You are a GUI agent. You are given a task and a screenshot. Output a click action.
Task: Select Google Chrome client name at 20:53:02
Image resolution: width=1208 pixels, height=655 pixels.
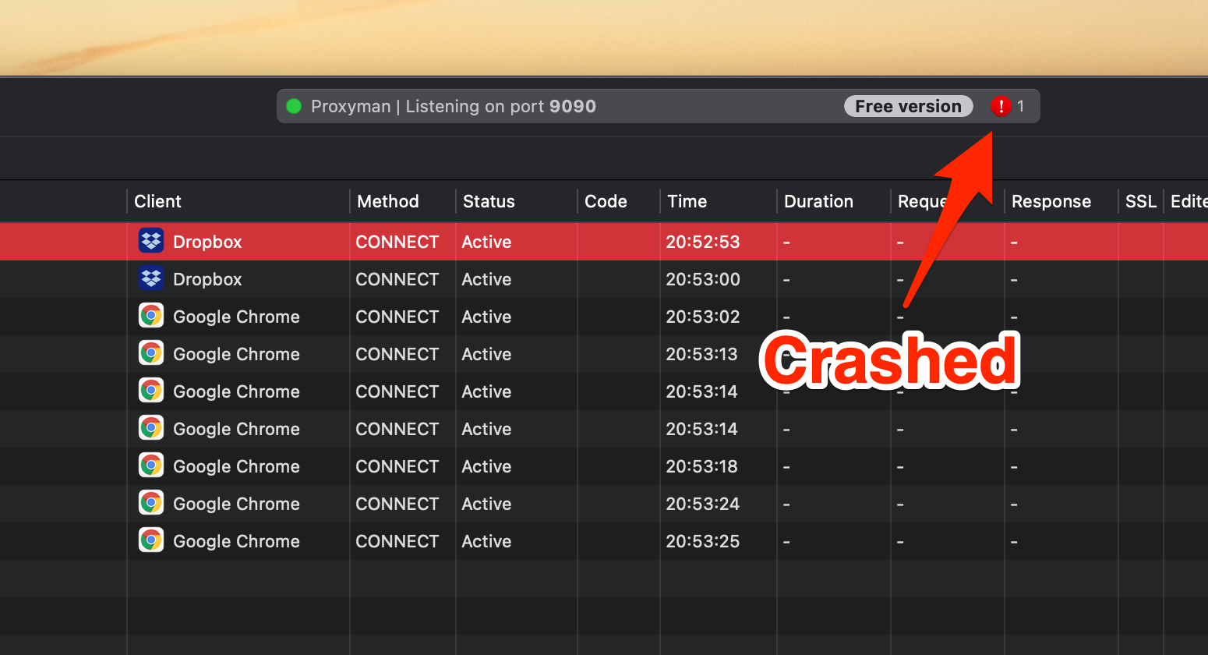tap(236, 317)
